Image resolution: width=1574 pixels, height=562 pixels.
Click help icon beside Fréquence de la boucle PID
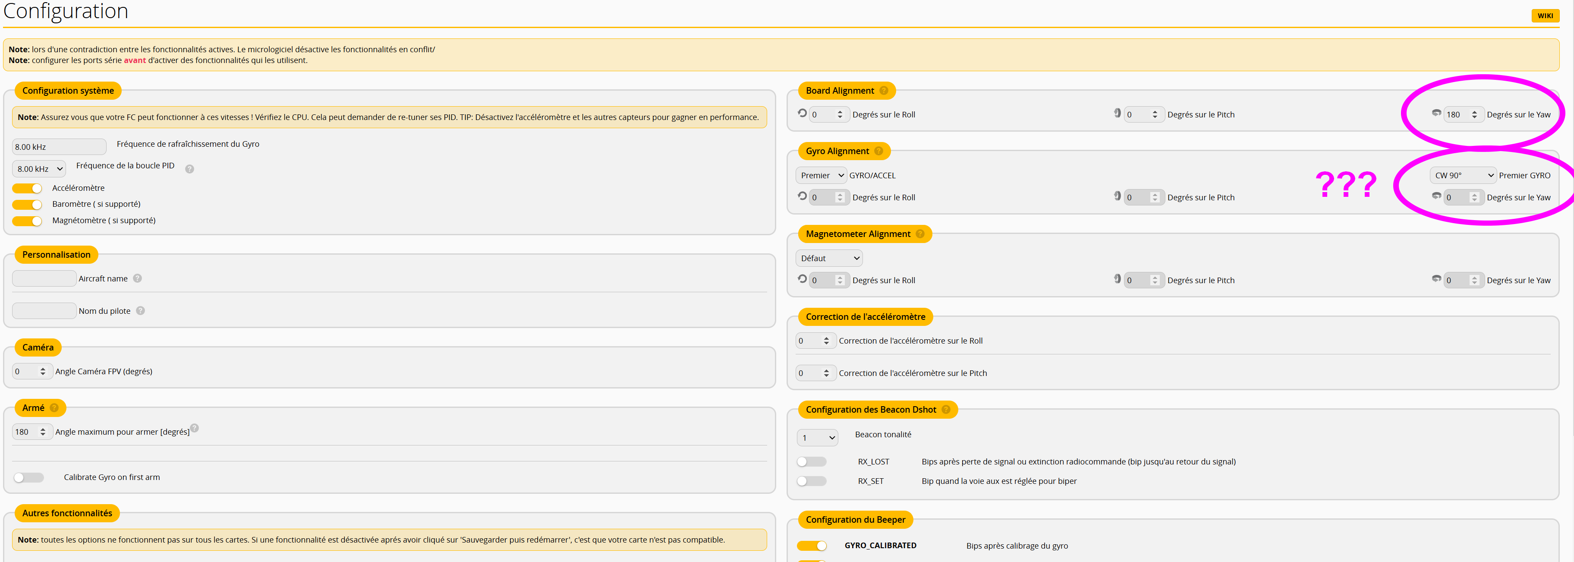coord(189,169)
